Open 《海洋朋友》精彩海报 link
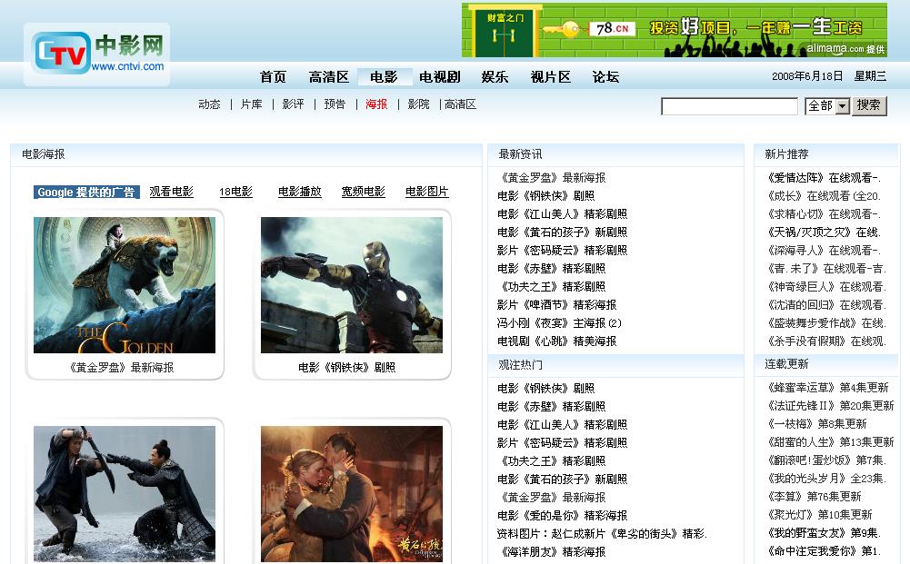910x564 pixels. tap(551, 552)
